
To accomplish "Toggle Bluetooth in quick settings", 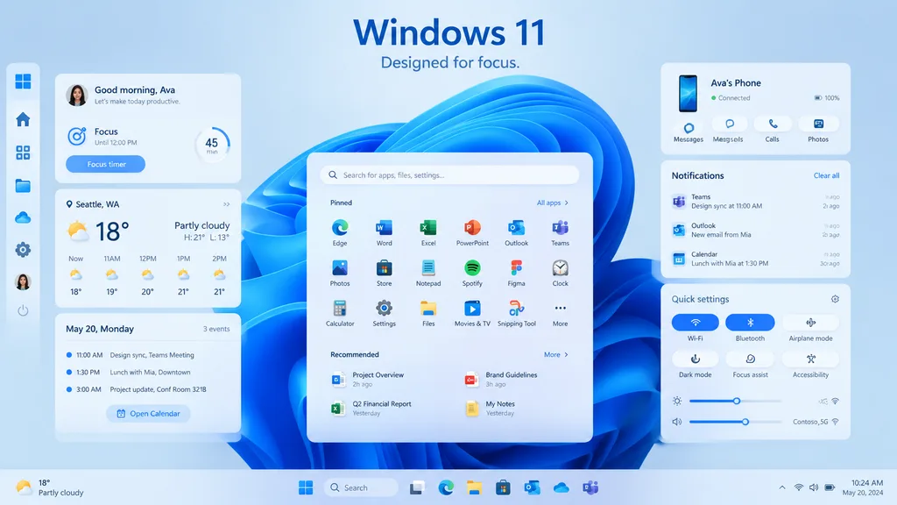I will pyautogui.click(x=750, y=323).
